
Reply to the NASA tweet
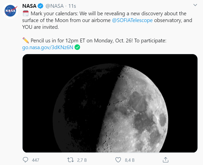tap(26, 159)
